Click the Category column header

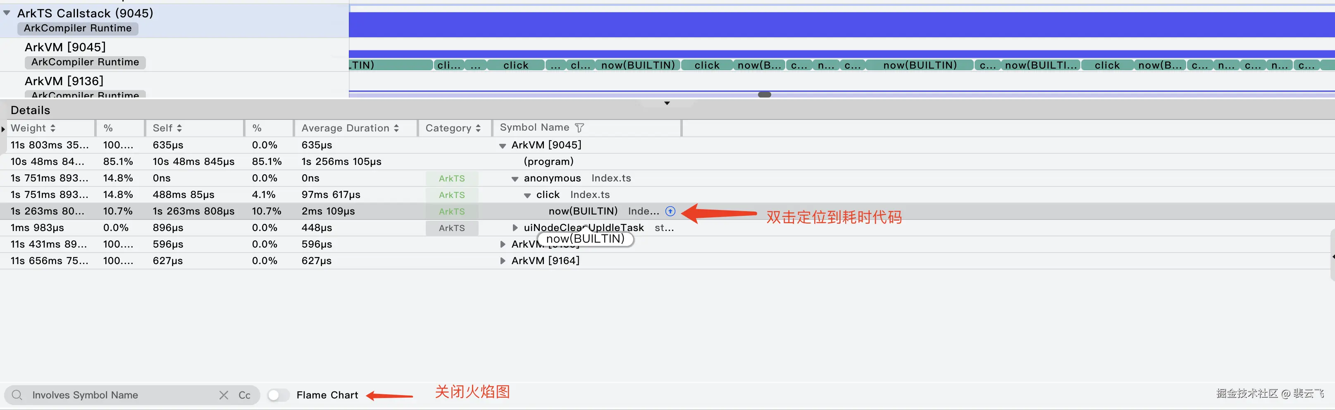tap(455, 128)
